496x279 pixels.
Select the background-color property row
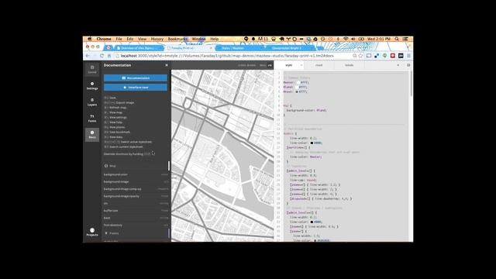pyautogui.click(x=136, y=174)
